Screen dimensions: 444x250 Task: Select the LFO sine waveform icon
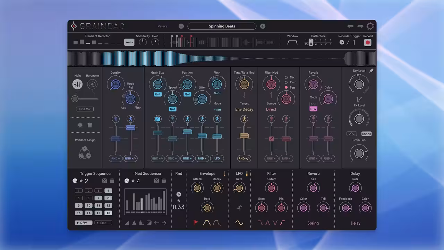pyautogui.click(x=239, y=223)
